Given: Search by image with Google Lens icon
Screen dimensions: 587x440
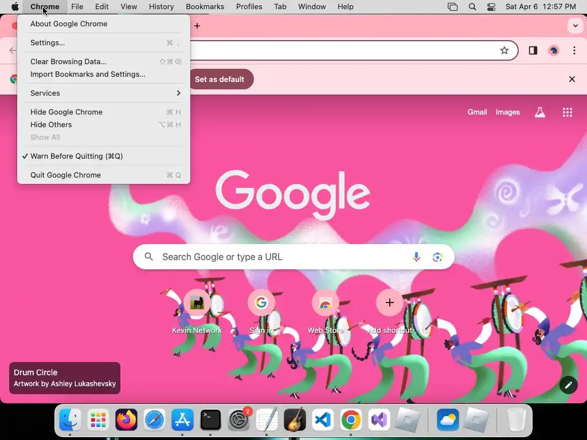Looking at the screenshot, I should coord(437,257).
